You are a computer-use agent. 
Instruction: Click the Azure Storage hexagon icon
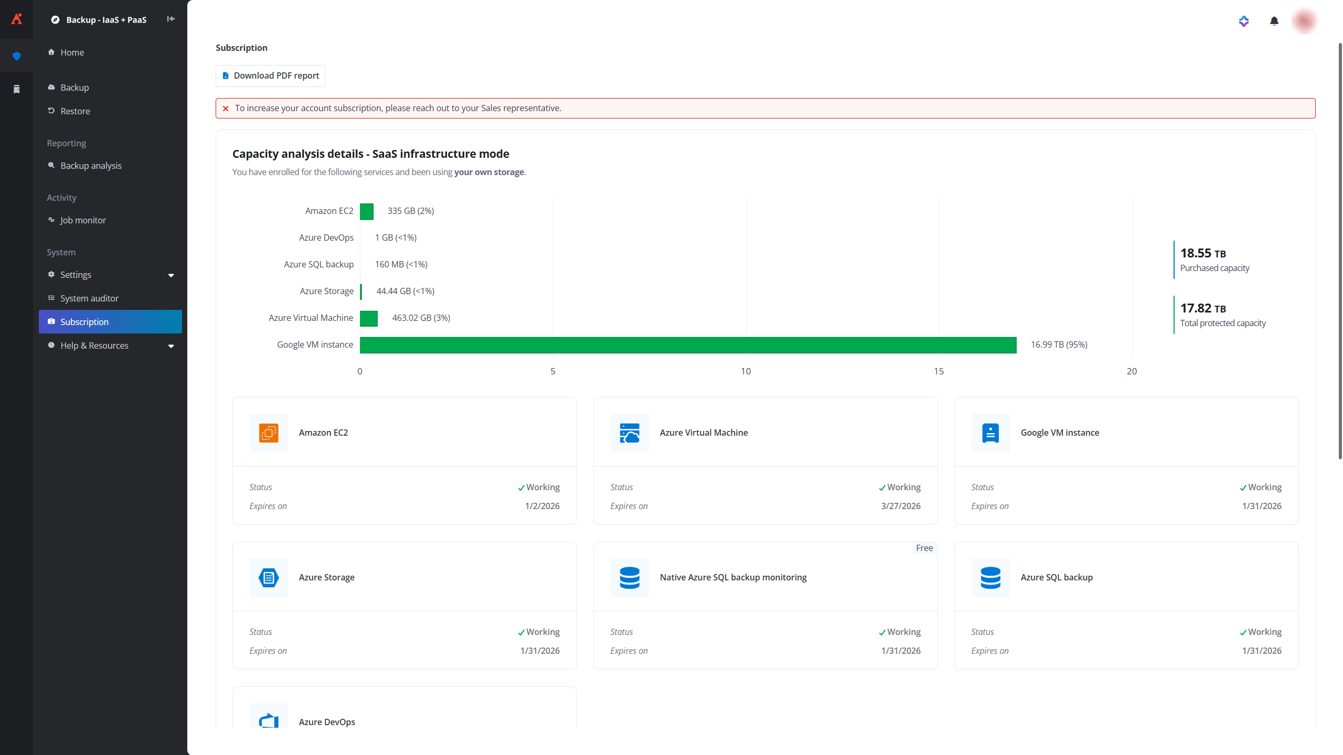click(269, 578)
